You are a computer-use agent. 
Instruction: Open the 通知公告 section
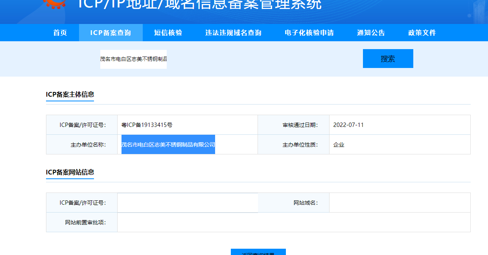(x=371, y=33)
